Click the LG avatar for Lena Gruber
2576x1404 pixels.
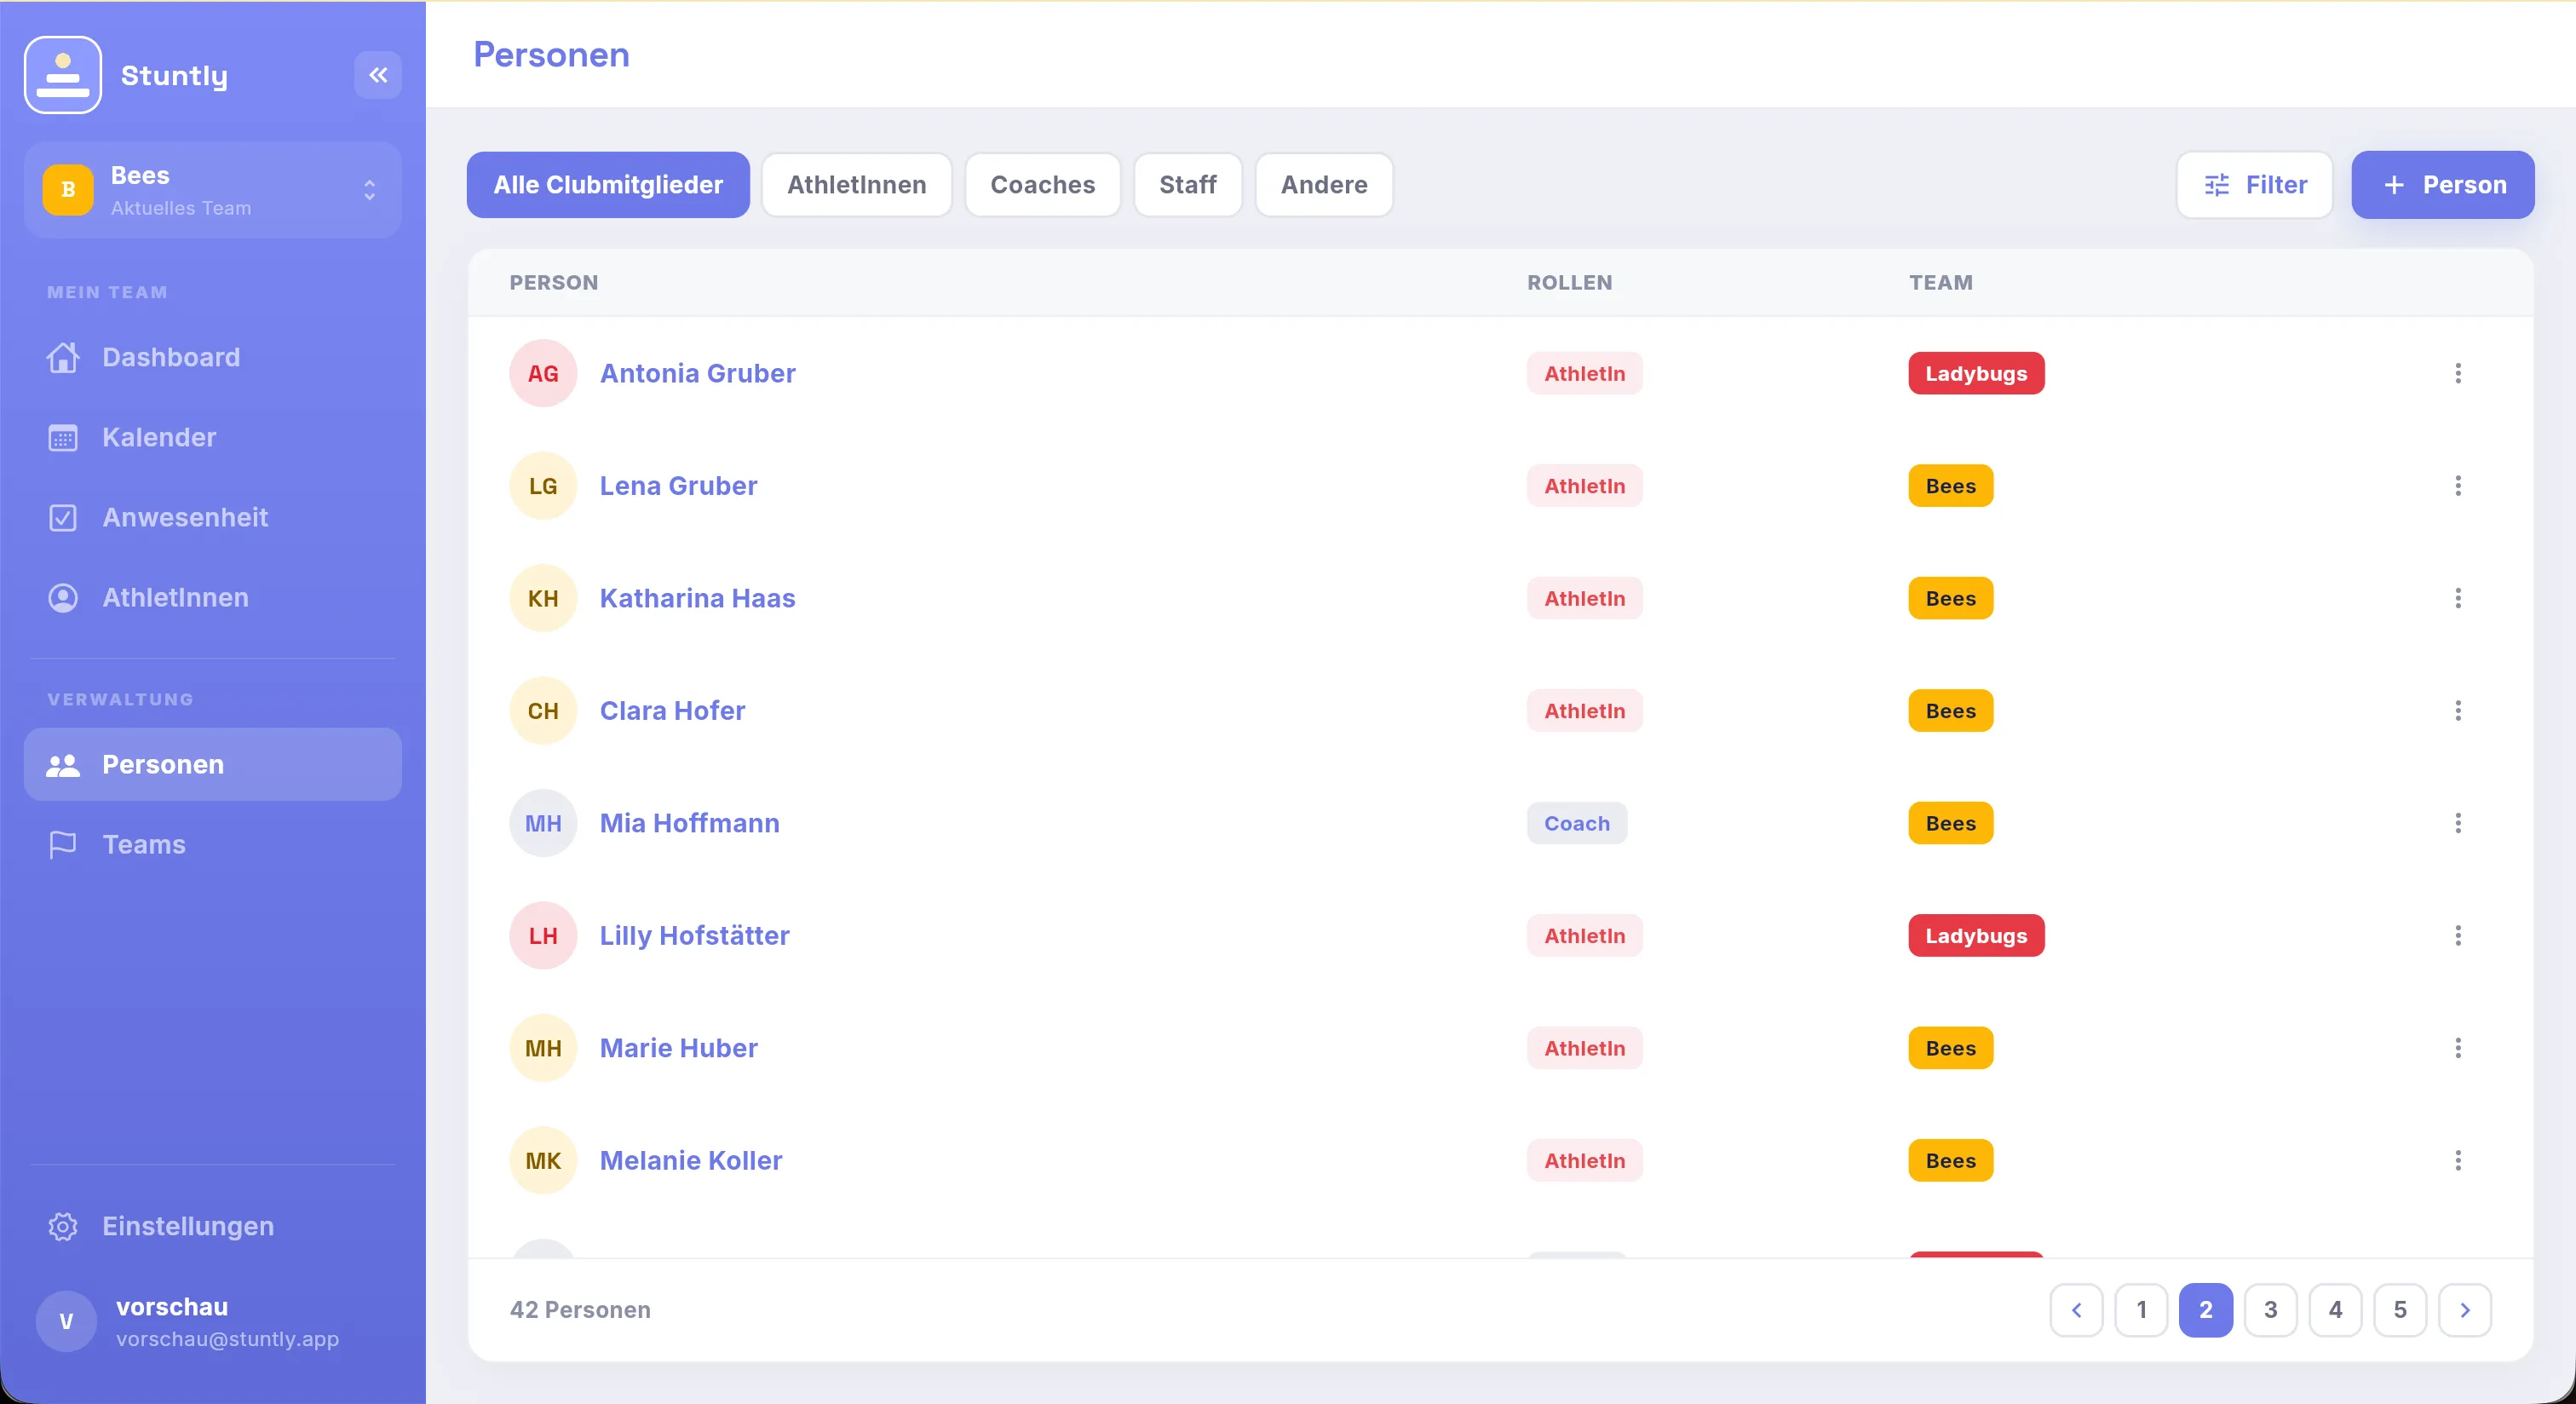pyautogui.click(x=543, y=486)
